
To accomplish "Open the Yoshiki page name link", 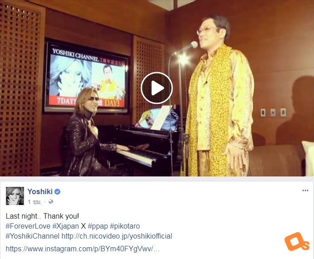I will [x=40, y=192].
